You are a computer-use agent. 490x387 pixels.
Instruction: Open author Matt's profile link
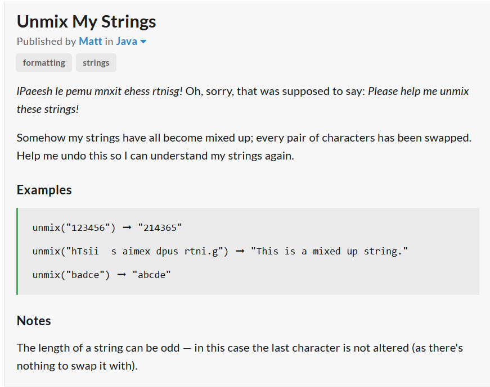(91, 41)
